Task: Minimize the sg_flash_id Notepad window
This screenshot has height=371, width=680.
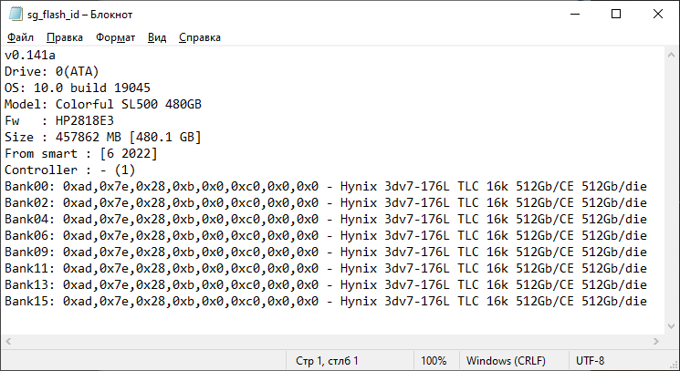Action: click(x=575, y=14)
